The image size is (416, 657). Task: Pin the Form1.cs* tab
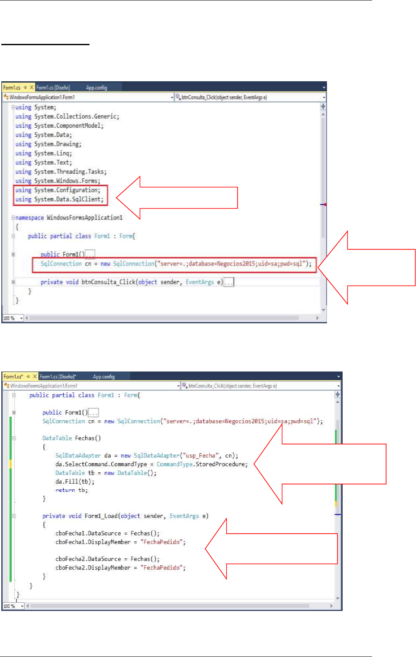[x=28, y=376]
